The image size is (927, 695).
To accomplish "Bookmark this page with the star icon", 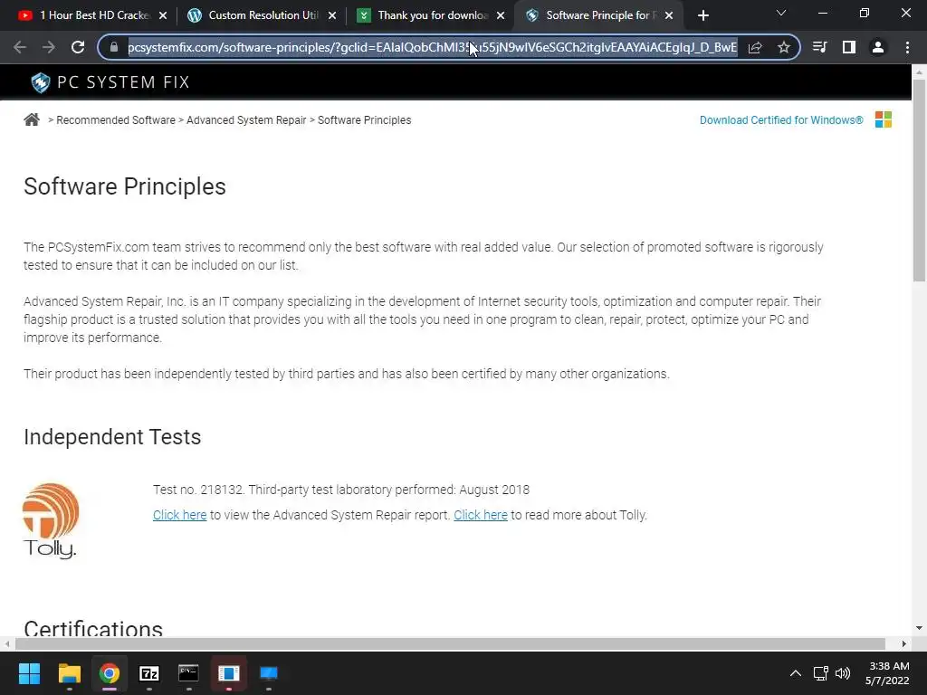I will pos(784,47).
